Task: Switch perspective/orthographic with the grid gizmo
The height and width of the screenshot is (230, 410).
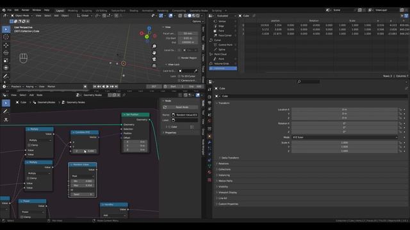Action: 154,66
